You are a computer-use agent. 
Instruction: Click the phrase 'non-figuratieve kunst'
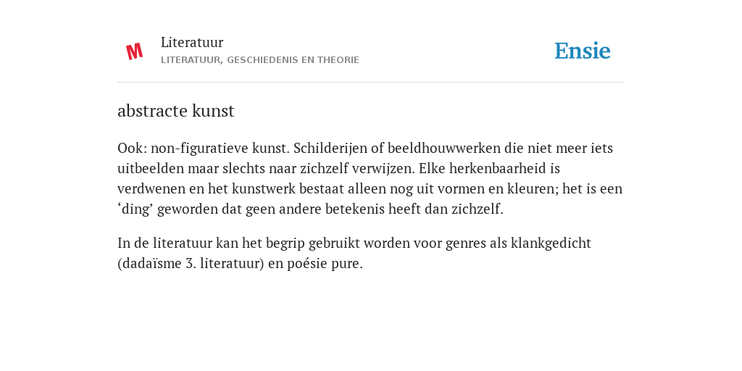[220, 148]
